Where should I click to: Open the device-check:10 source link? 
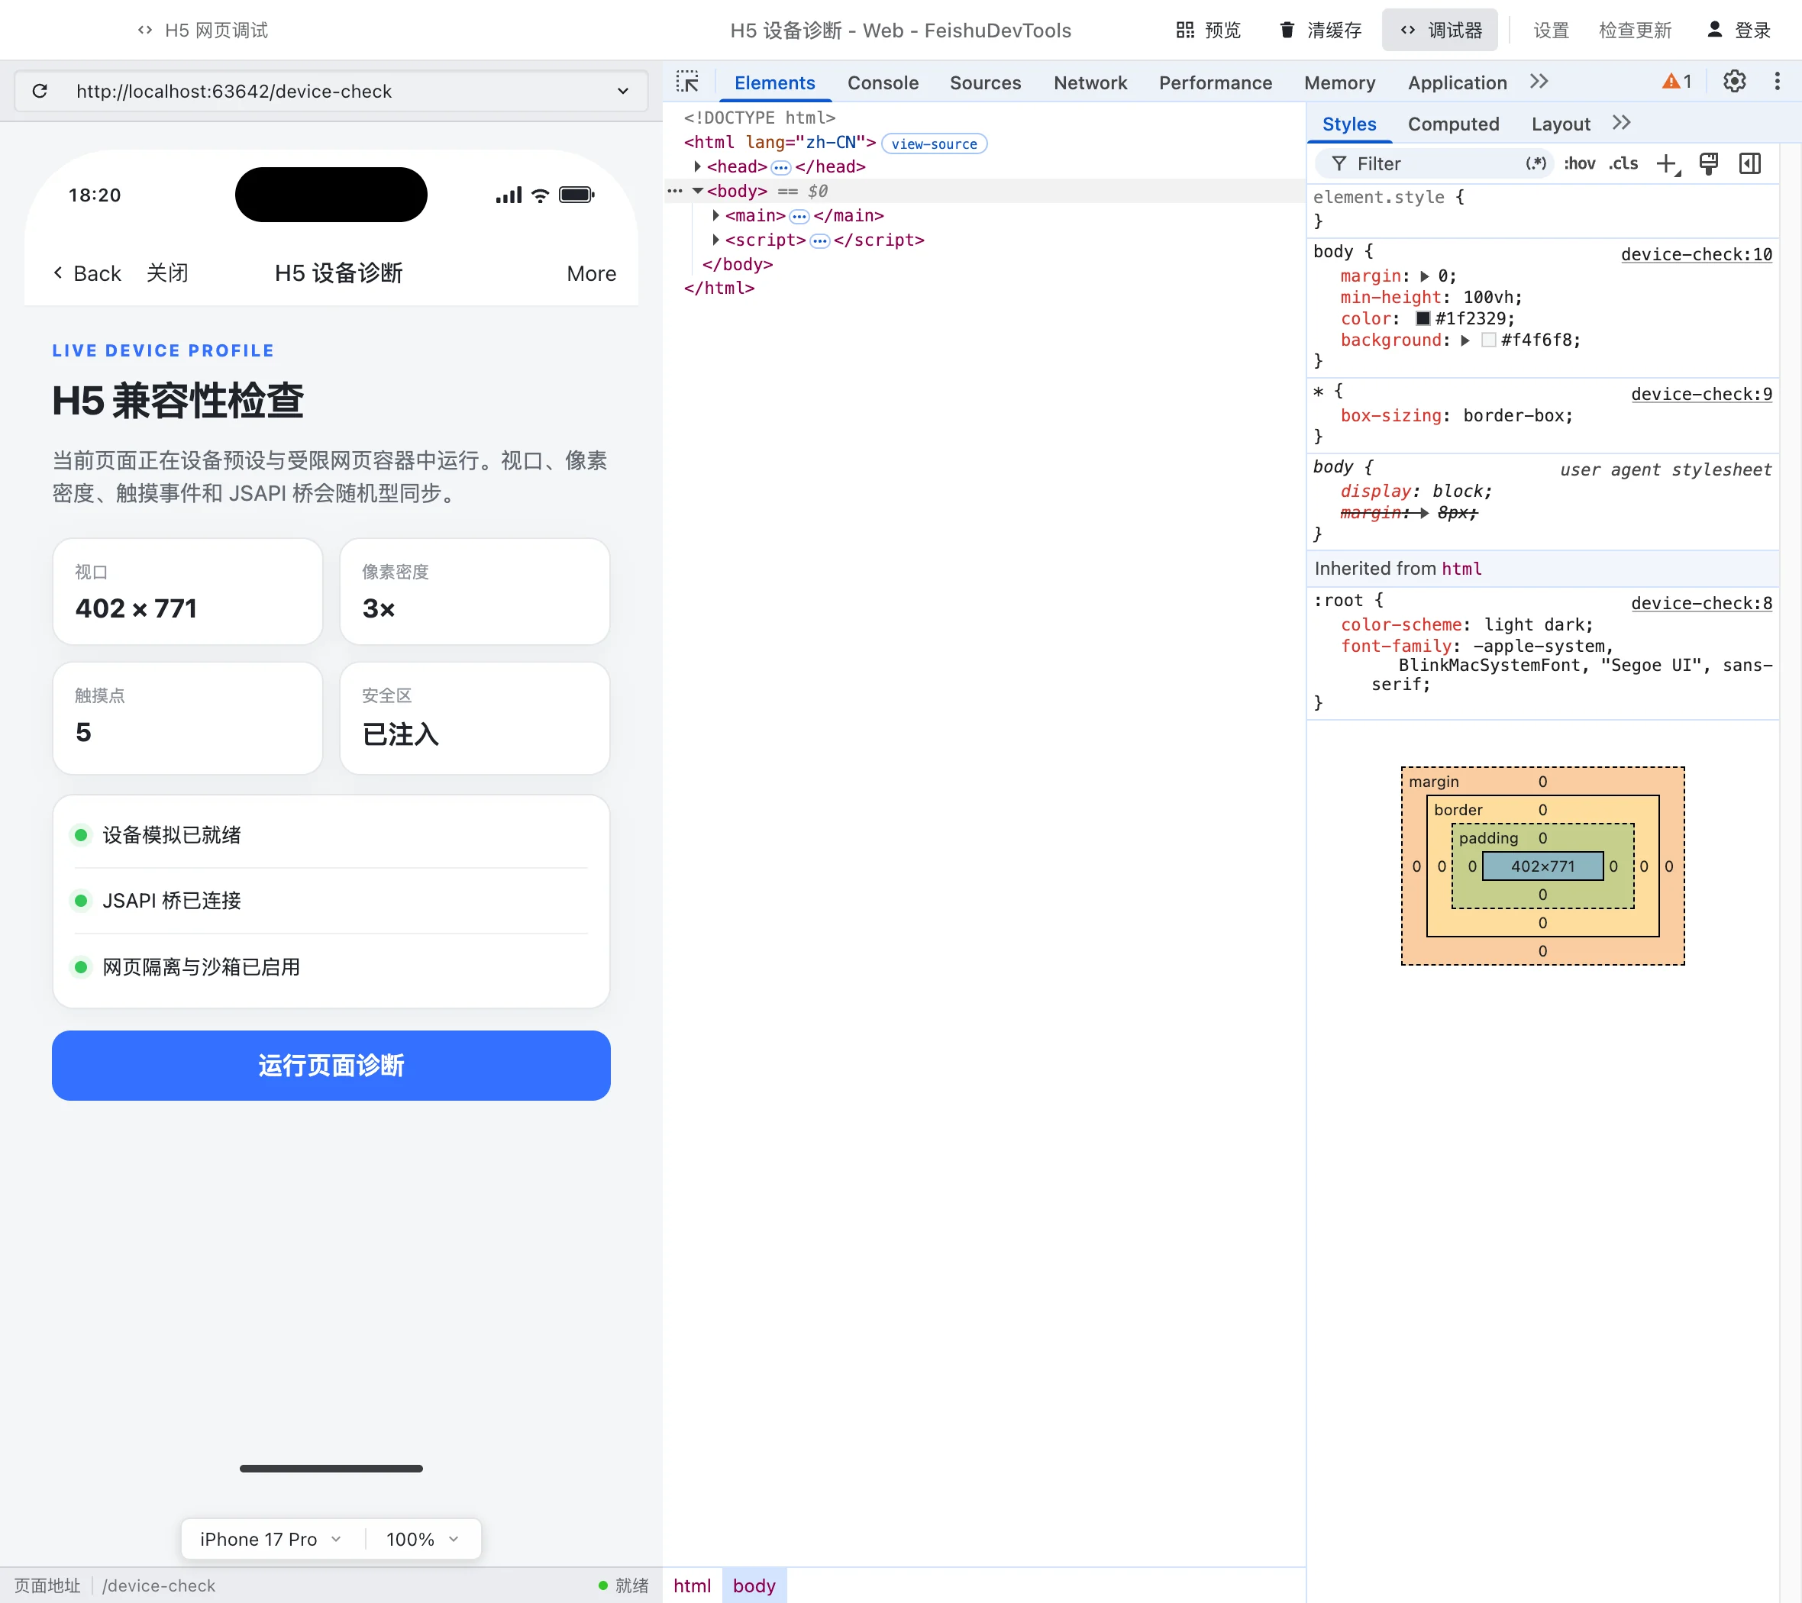pos(1696,255)
